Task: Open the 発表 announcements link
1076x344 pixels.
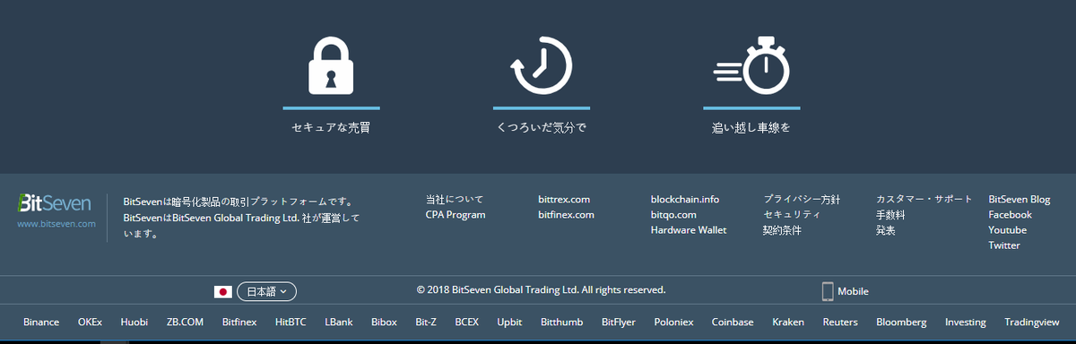Action: [886, 230]
